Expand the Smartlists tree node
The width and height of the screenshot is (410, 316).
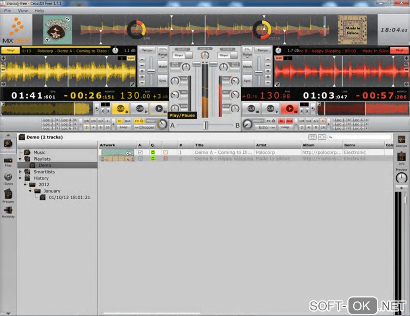[x=20, y=172]
